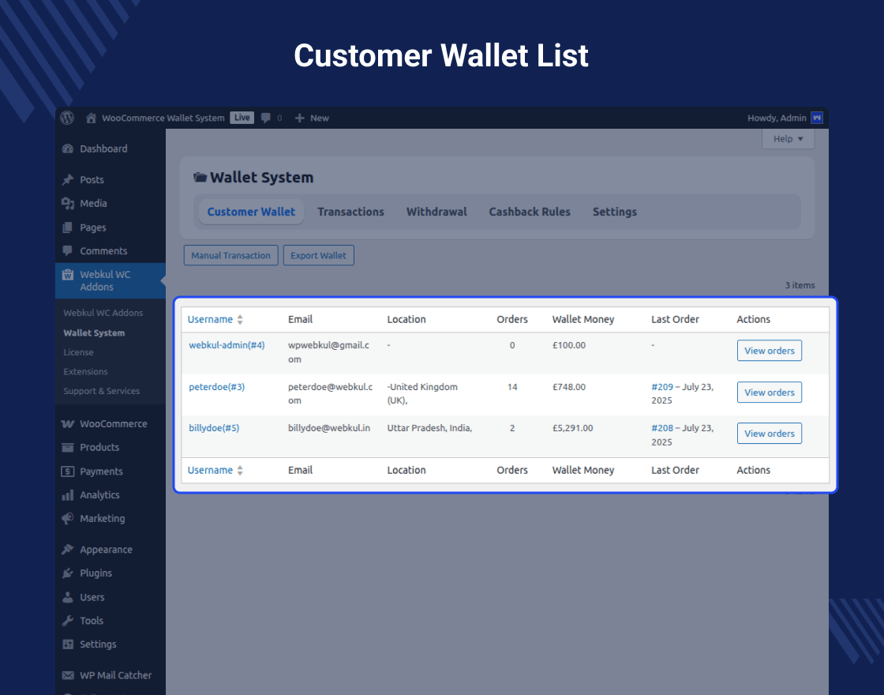Click the £100.00 wallet amount
The image size is (884, 695).
point(569,345)
